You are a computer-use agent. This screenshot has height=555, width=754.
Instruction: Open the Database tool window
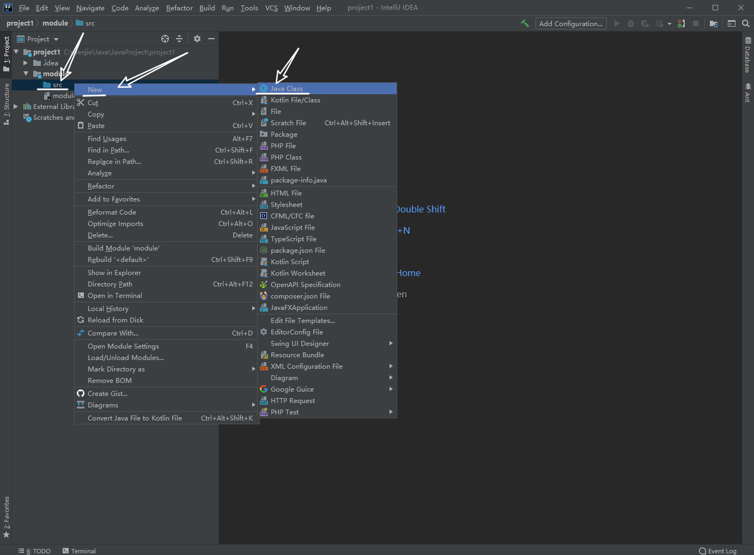748,55
